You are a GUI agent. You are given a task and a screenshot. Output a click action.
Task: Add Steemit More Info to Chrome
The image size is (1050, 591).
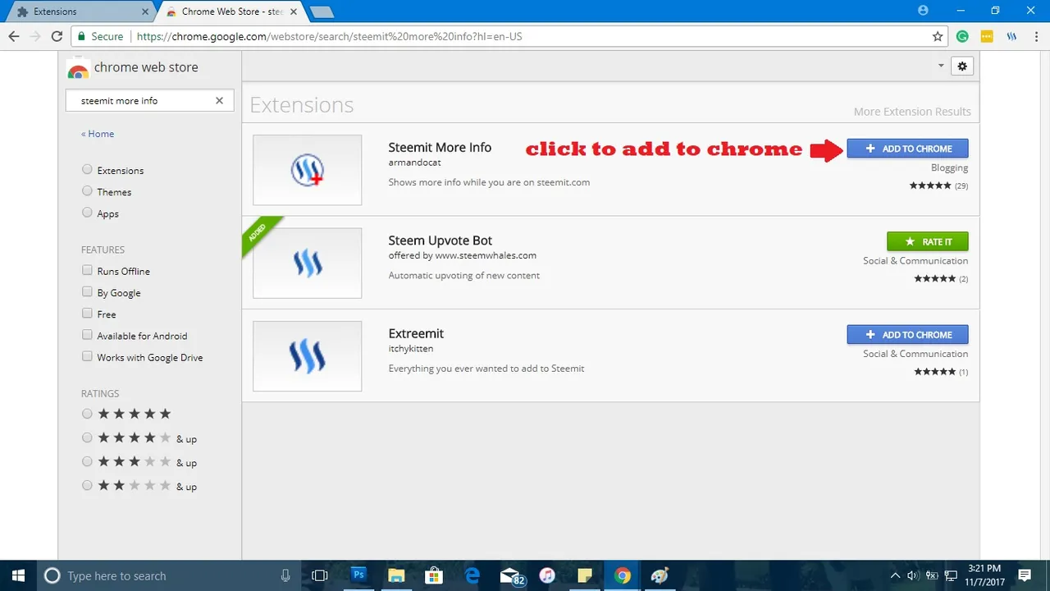[907, 149]
